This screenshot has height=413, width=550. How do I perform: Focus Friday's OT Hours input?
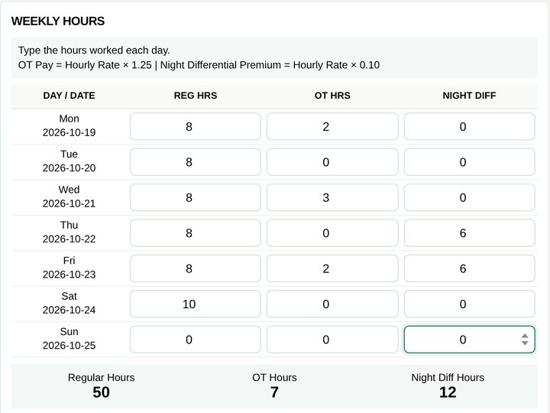tap(332, 268)
